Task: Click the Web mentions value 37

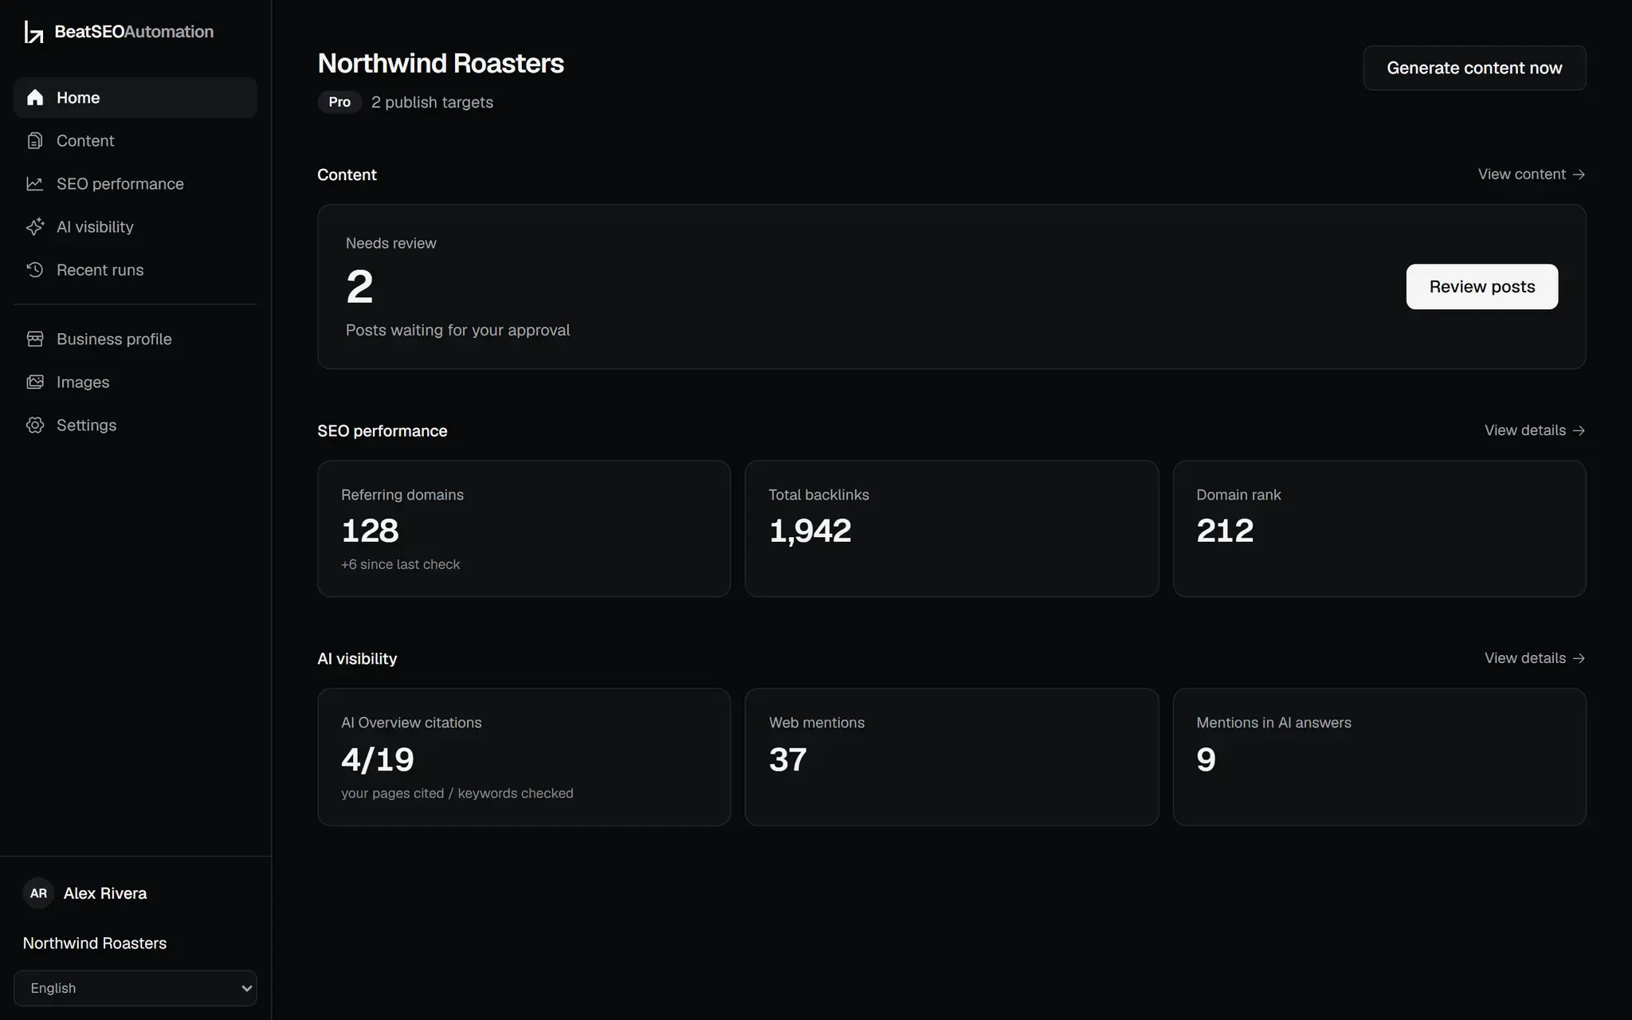Action: [788, 759]
